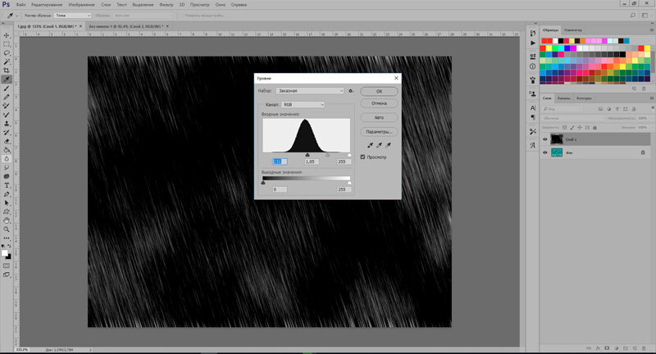Open the Actions panel play icon
This screenshot has width=656, height=354.
coord(532,43)
